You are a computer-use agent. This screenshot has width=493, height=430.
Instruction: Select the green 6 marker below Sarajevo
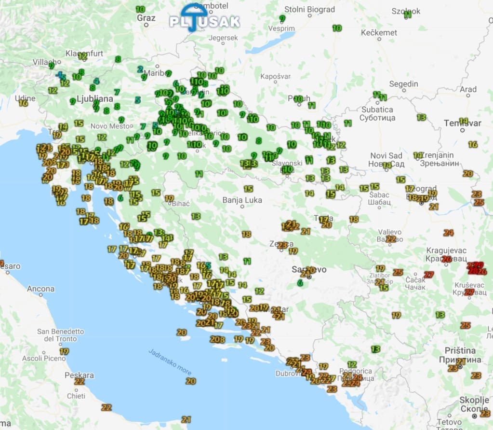click(300, 283)
